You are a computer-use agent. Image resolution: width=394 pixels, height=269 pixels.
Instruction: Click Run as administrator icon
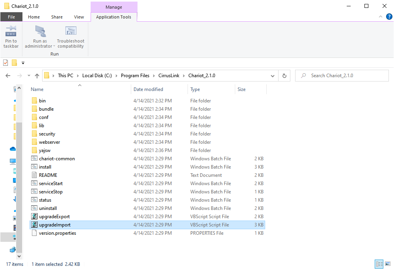tap(40, 31)
